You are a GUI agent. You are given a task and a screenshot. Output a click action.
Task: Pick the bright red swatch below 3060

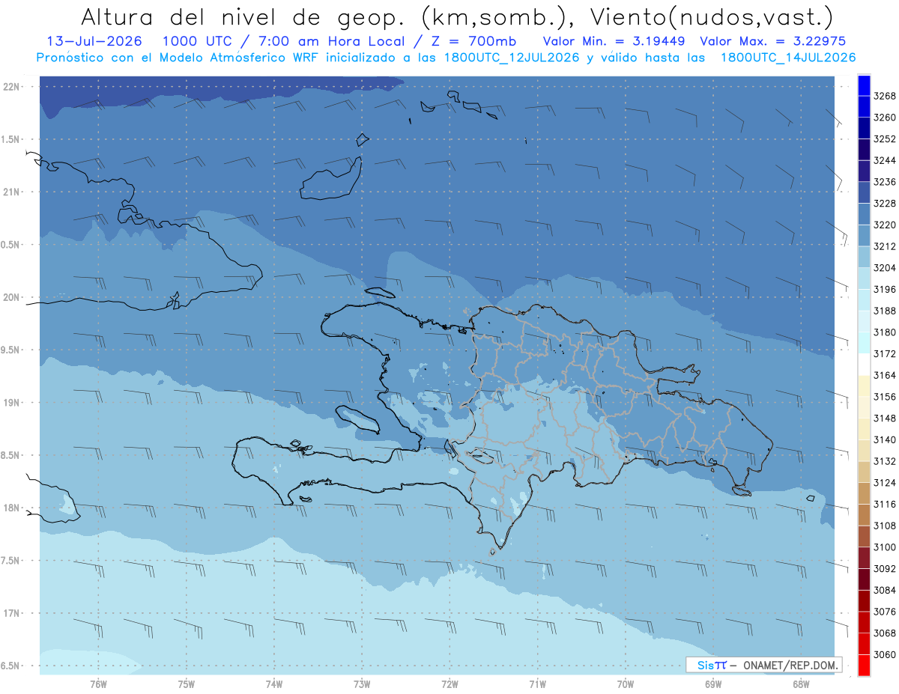coord(864,665)
